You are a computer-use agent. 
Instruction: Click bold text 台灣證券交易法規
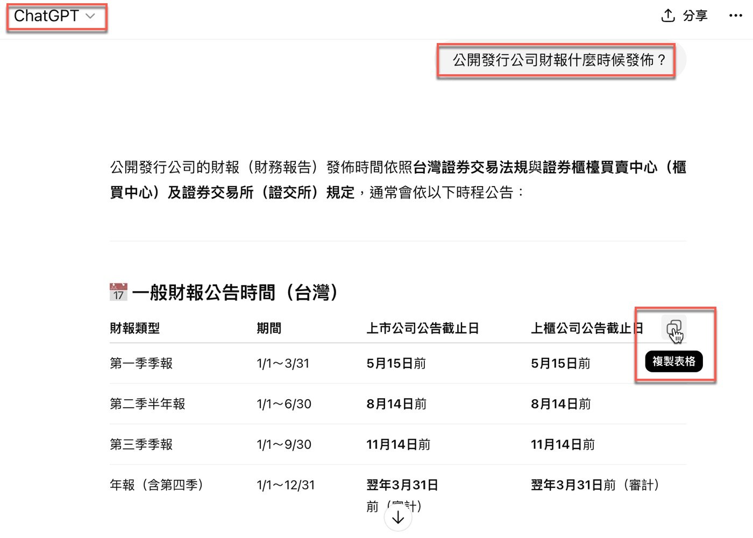tap(470, 167)
